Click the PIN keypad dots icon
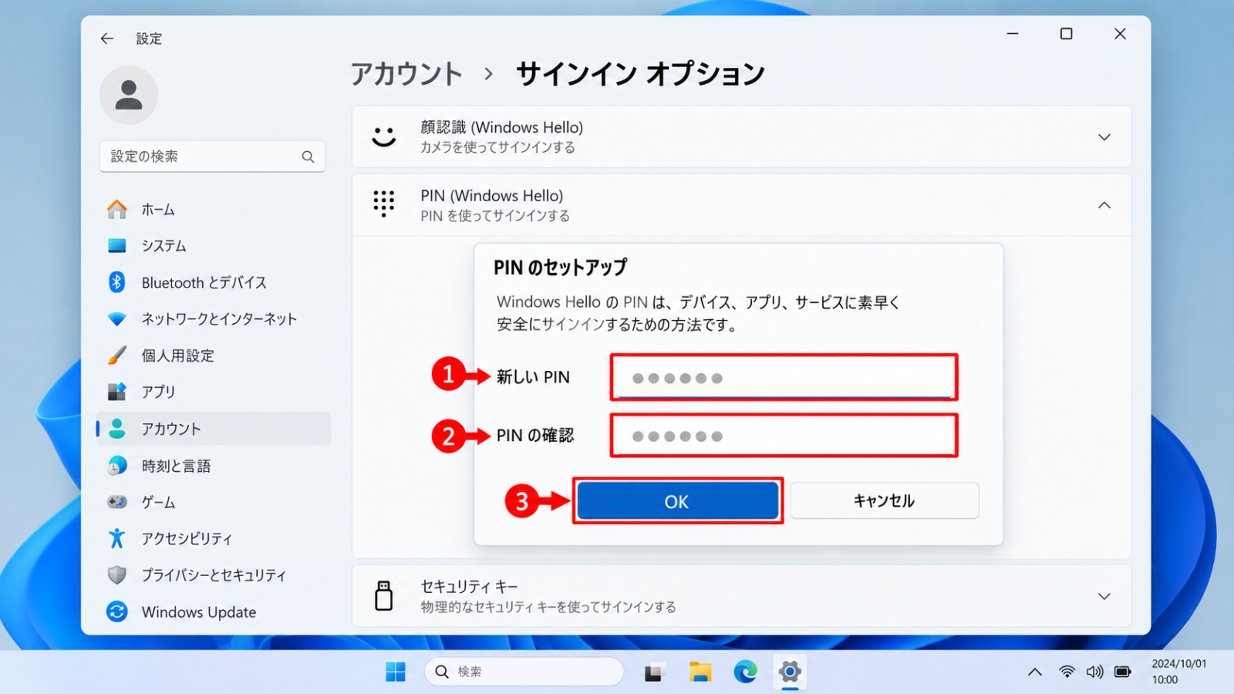Screen dimensions: 1234x694 pyautogui.click(x=383, y=204)
